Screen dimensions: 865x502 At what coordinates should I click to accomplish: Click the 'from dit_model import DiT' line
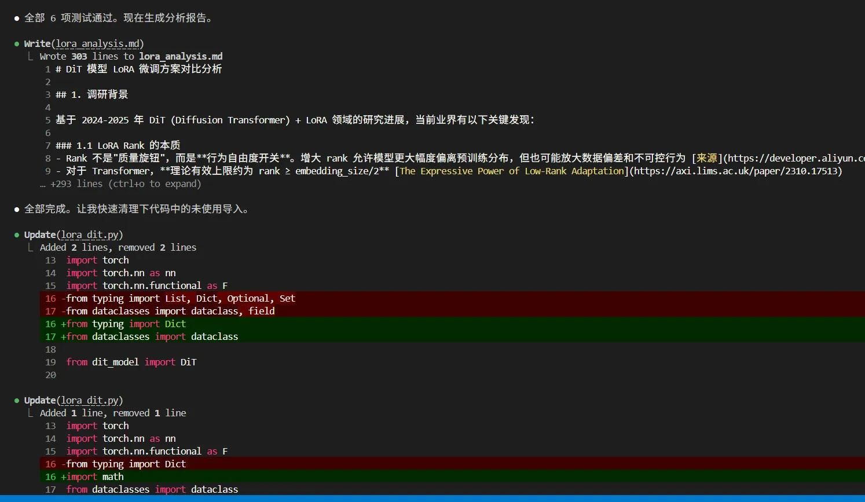(131, 362)
